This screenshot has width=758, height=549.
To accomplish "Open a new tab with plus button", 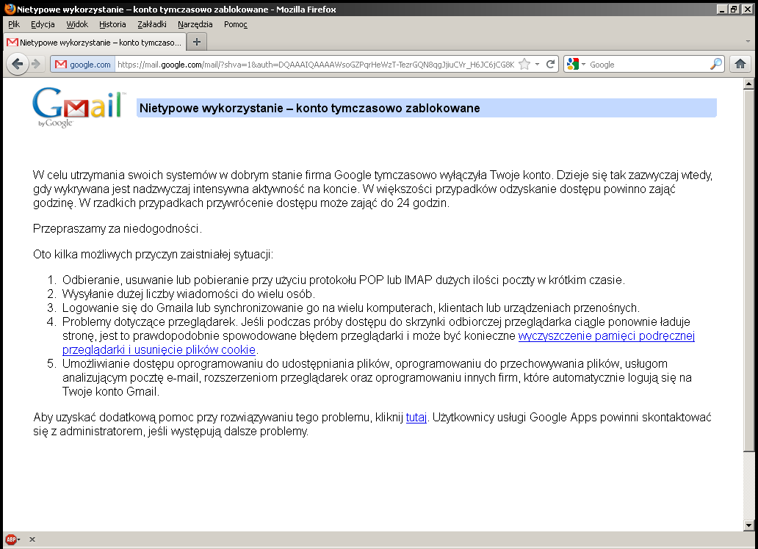I will tap(196, 42).
